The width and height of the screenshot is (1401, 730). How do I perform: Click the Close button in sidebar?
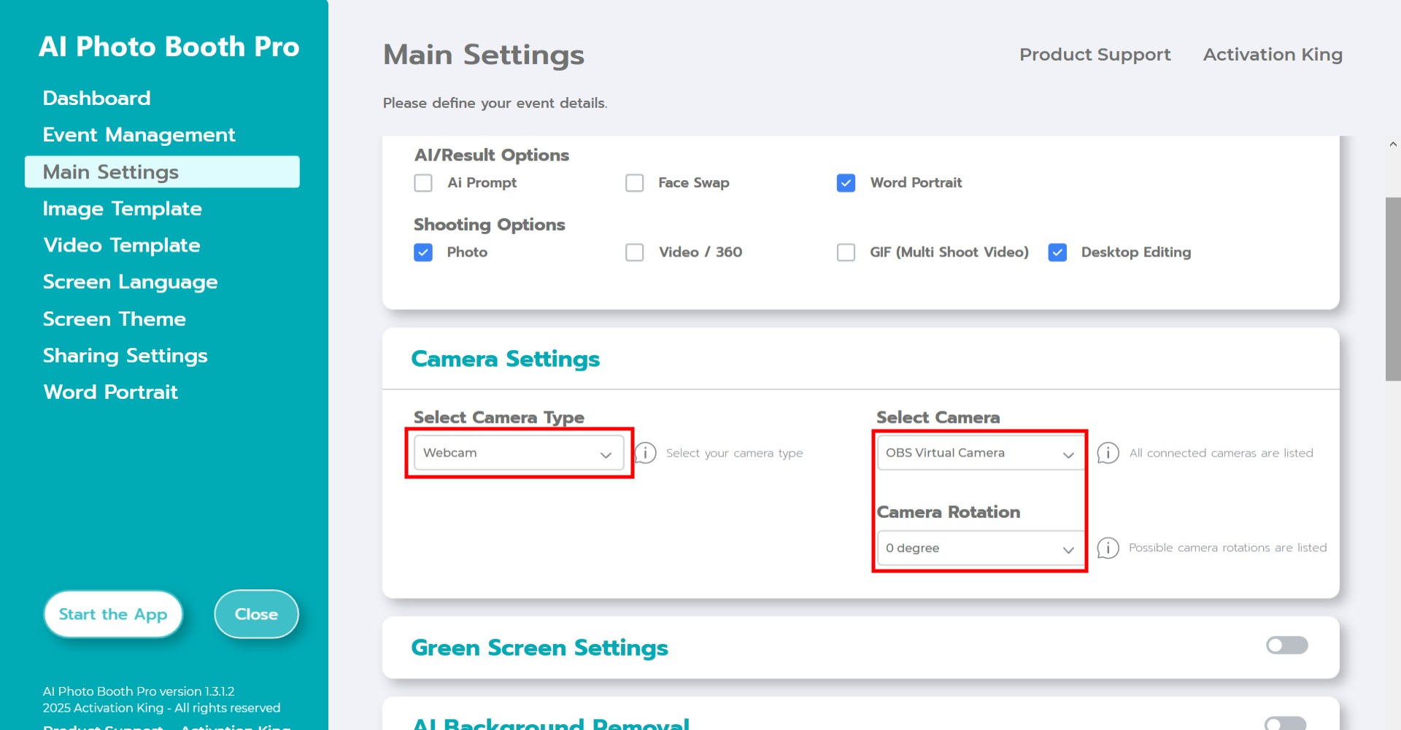[256, 614]
